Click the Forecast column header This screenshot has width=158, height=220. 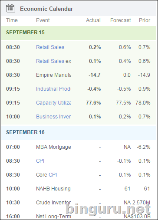(x=121, y=20)
